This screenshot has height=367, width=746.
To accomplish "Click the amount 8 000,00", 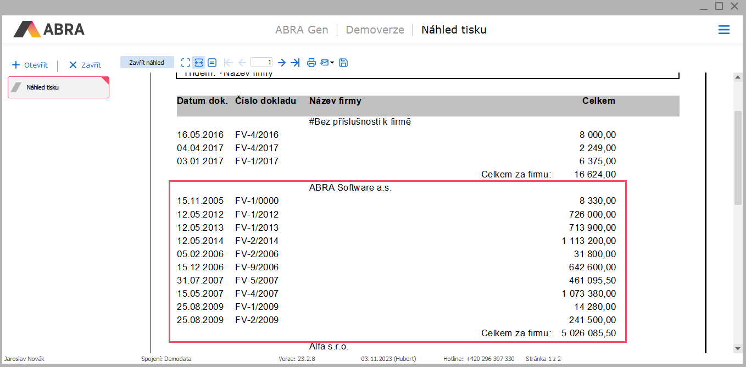I will pyautogui.click(x=598, y=135).
